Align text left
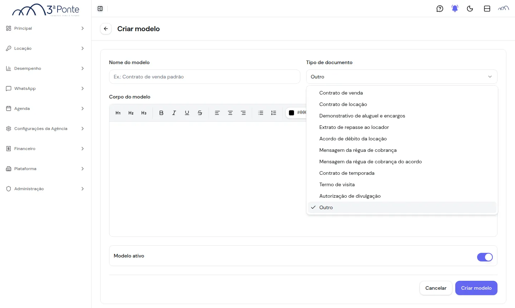The height and width of the screenshot is (308, 515). point(217,113)
